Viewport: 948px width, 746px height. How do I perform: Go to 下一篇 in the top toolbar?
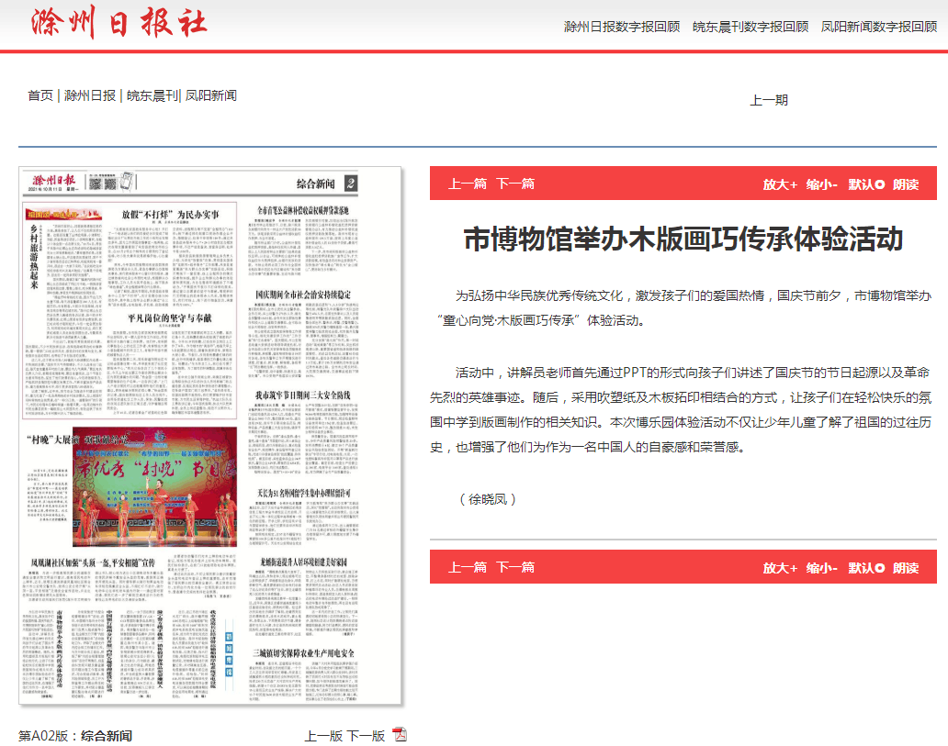(x=515, y=184)
